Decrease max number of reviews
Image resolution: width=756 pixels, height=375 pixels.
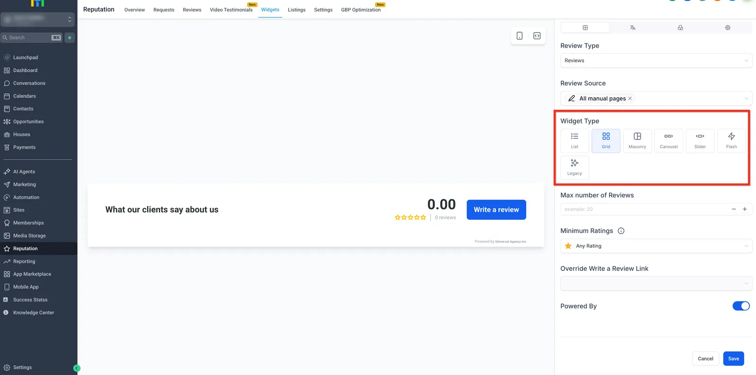pyautogui.click(x=734, y=209)
